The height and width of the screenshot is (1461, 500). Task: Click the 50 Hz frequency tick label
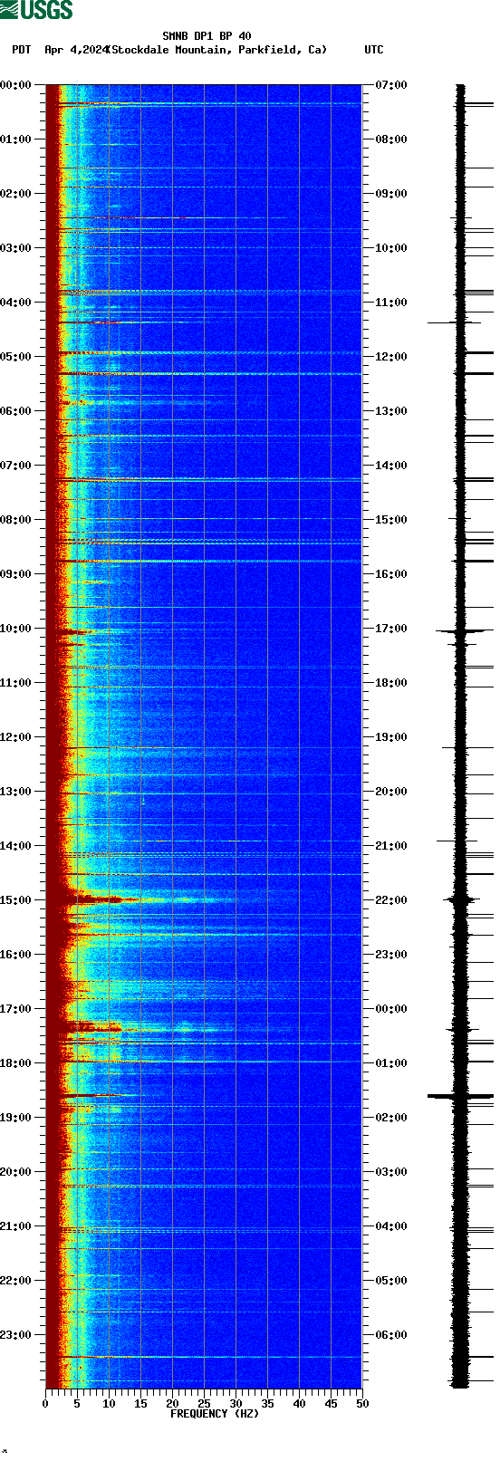(362, 1404)
